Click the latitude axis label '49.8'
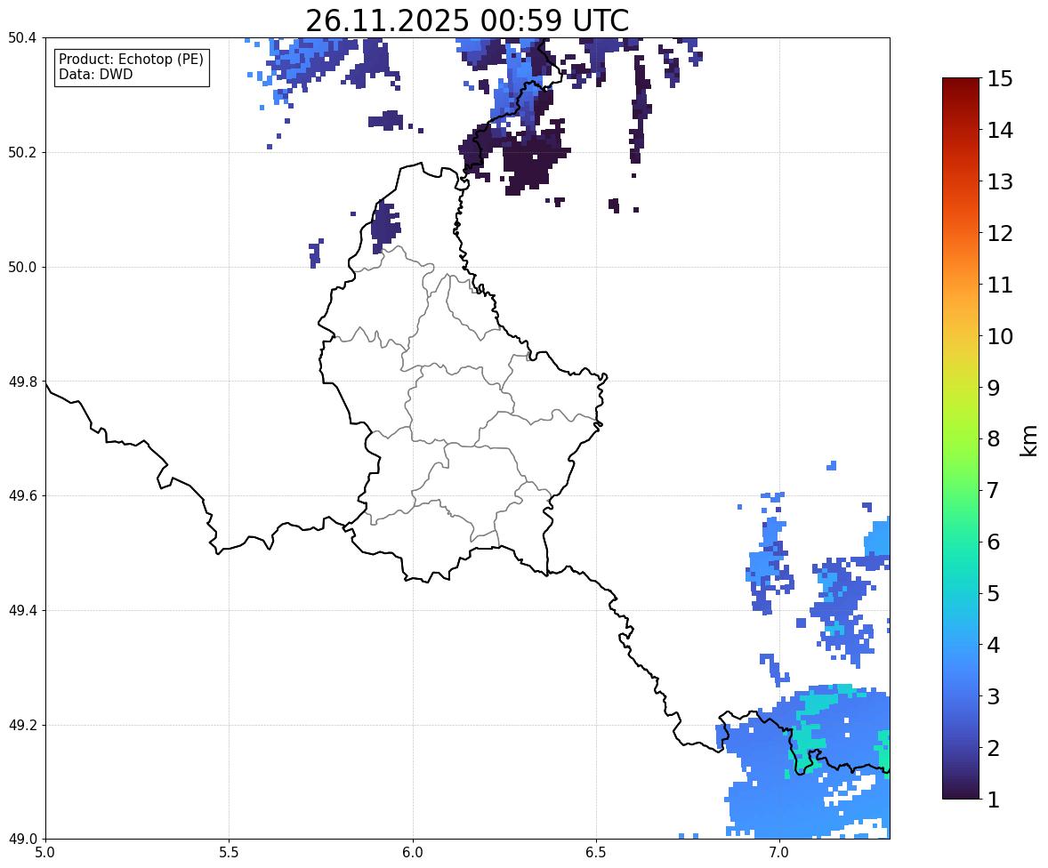This screenshot has height=868, width=1048. (x=22, y=382)
